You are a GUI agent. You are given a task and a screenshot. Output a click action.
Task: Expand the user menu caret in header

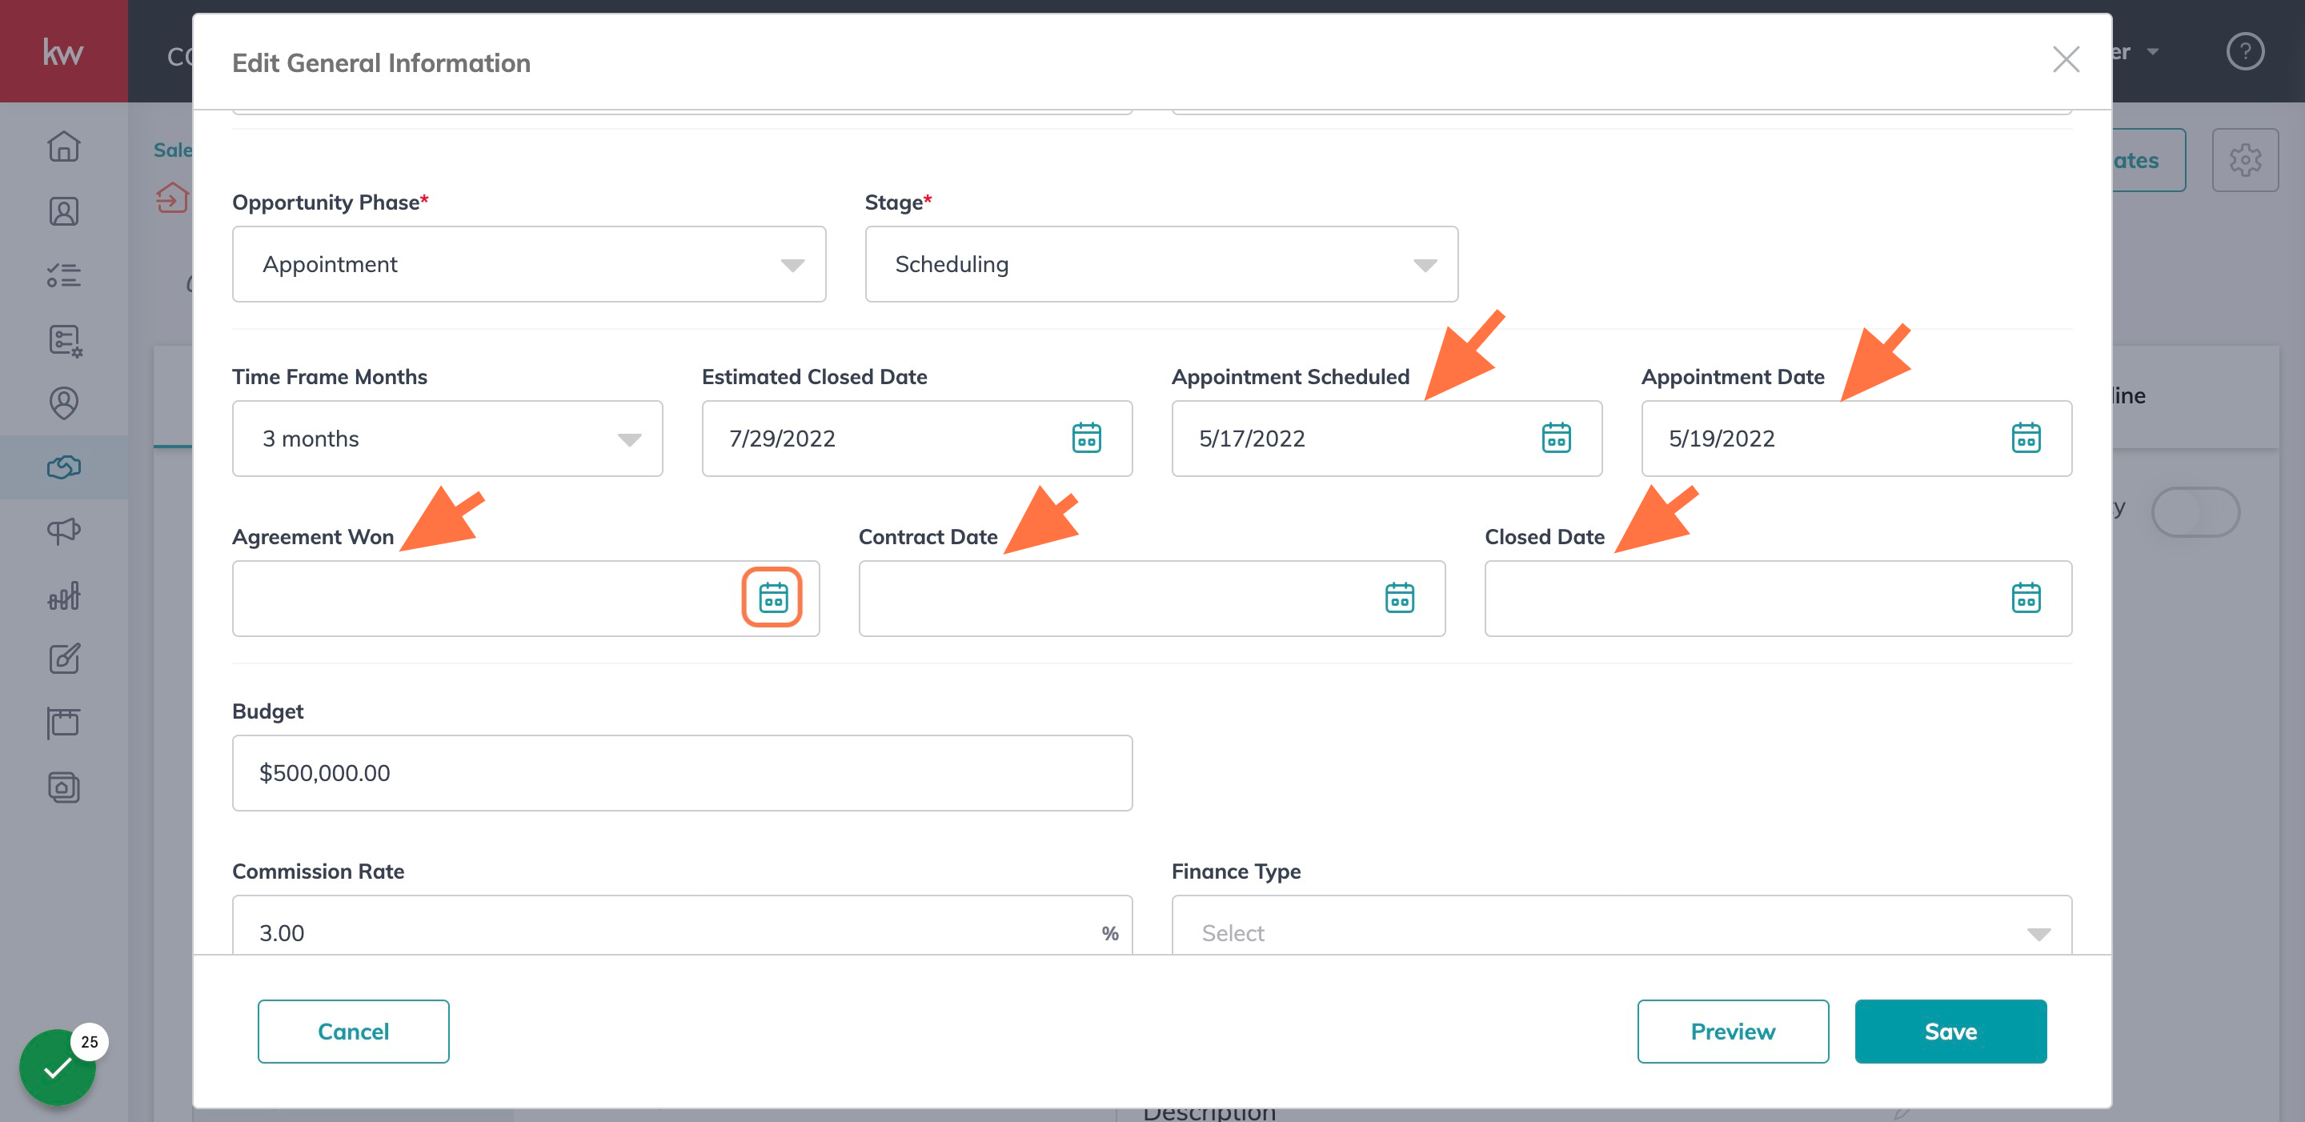pos(2152,52)
